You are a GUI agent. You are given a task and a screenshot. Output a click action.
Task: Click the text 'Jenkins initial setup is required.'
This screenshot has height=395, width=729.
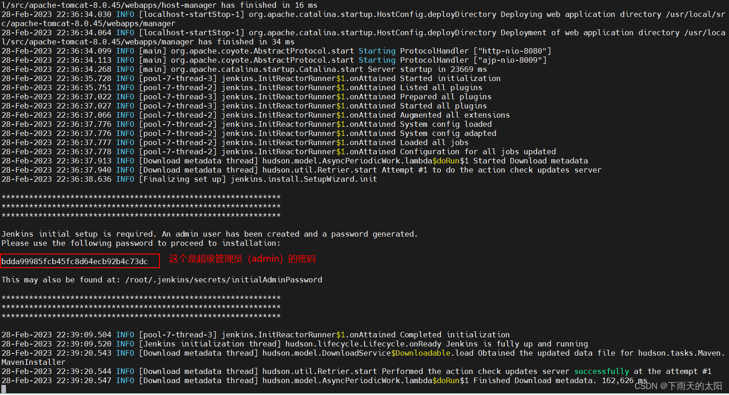click(79, 234)
